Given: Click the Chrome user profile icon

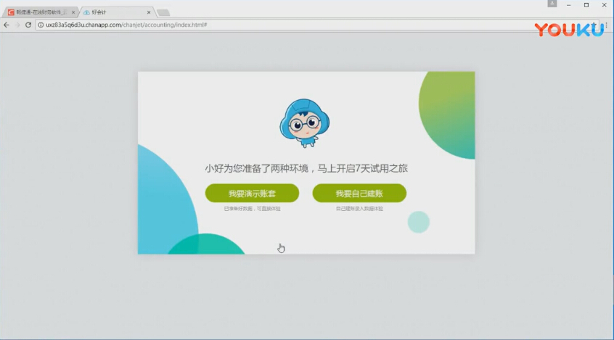Looking at the screenshot, I should tap(552, 4).
